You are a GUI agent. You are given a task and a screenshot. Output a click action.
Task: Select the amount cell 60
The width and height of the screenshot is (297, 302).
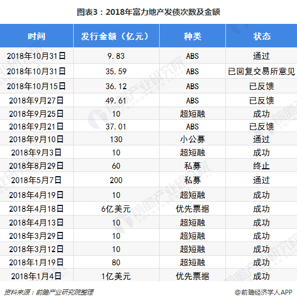pos(116,166)
